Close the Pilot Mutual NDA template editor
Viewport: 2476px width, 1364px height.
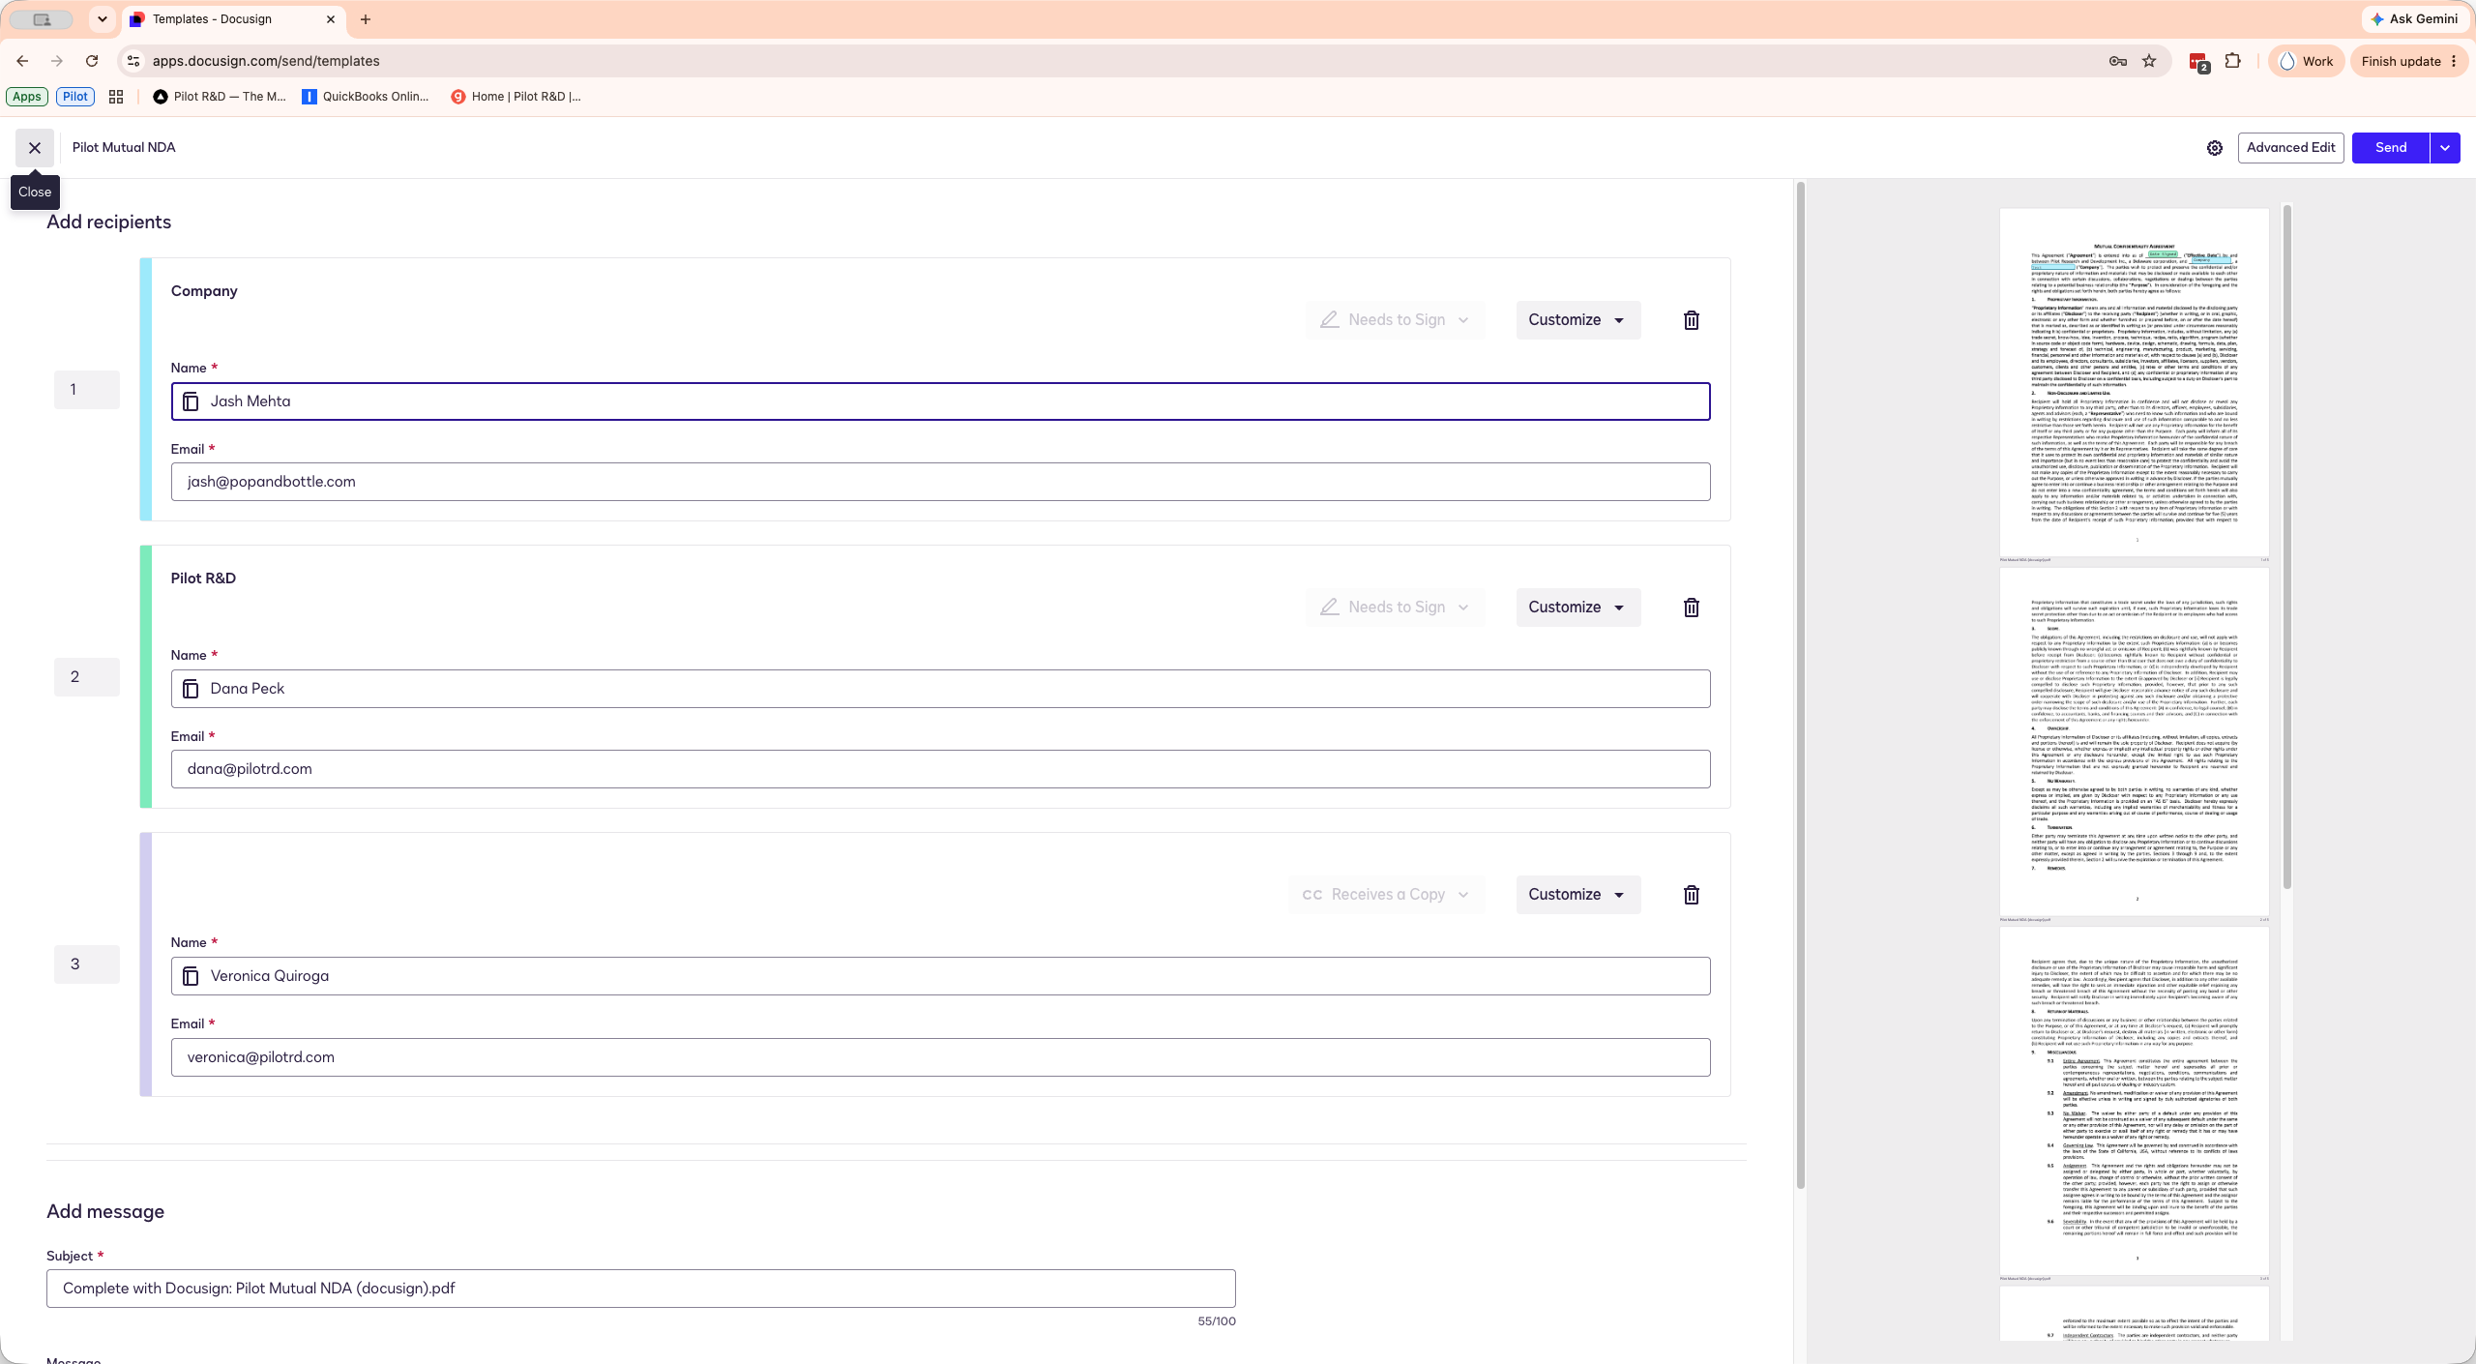point(35,148)
